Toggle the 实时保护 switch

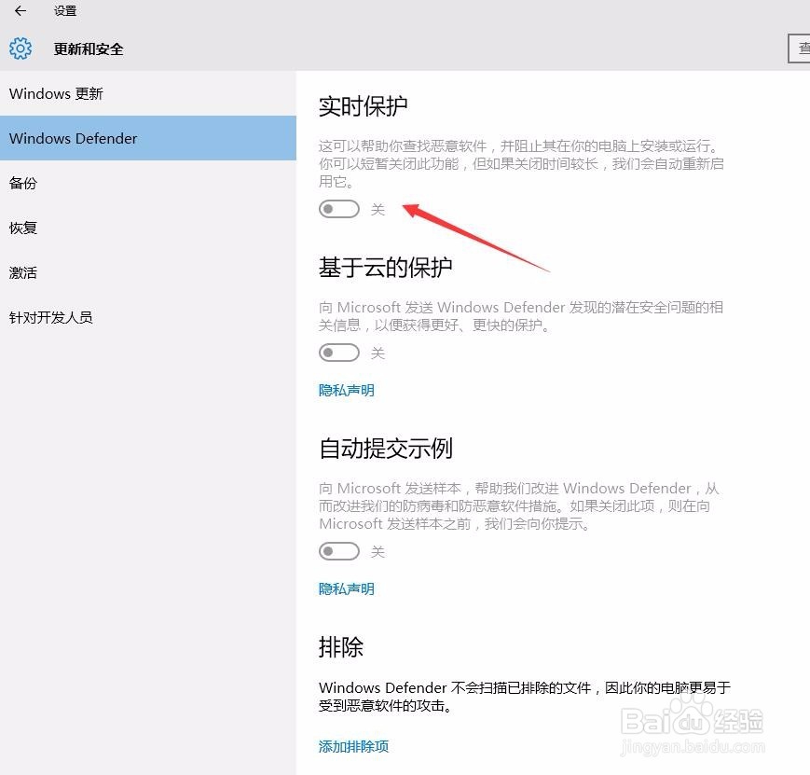click(339, 209)
